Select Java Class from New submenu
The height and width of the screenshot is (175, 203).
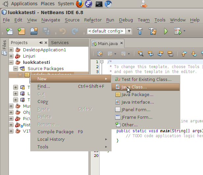[145, 87]
